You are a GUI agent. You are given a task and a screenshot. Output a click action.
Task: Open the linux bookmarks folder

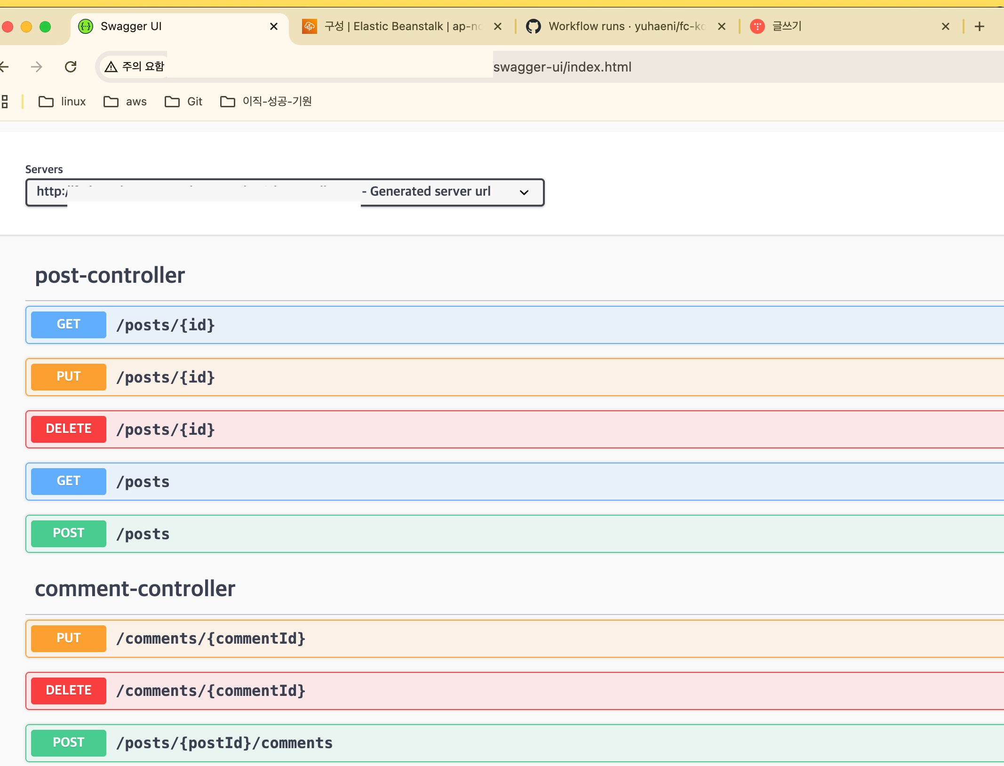point(62,102)
